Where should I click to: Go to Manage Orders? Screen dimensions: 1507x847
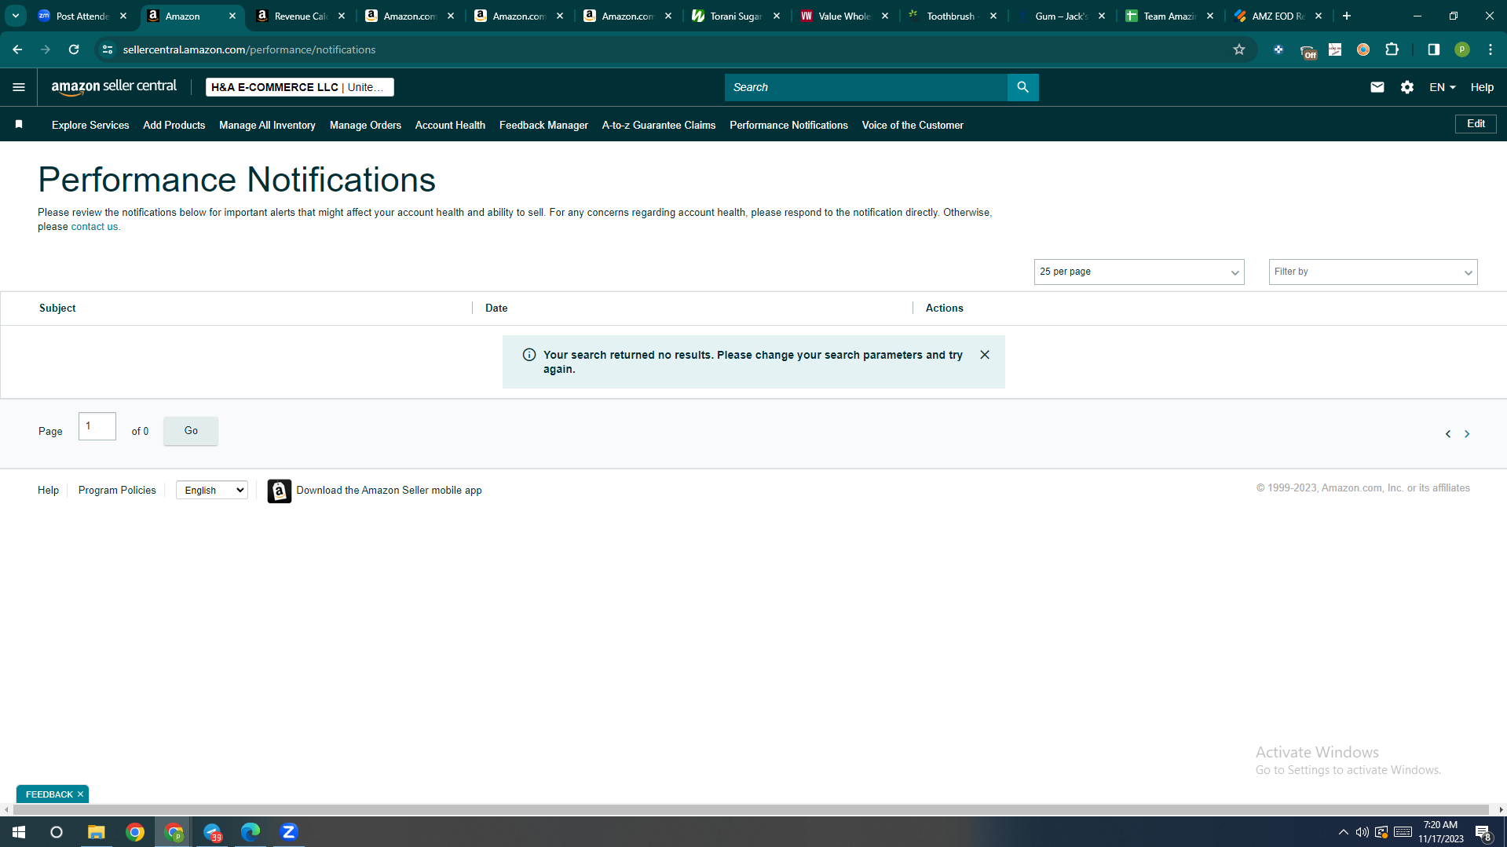click(365, 125)
